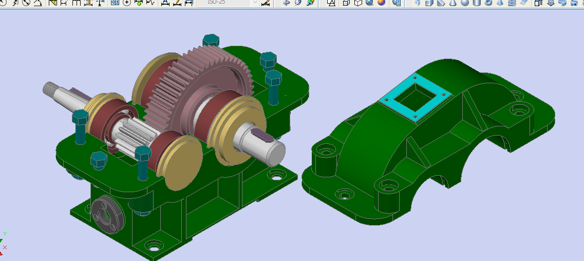
Task: Select the dark flange on the housing base
Action: coord(108,215)
